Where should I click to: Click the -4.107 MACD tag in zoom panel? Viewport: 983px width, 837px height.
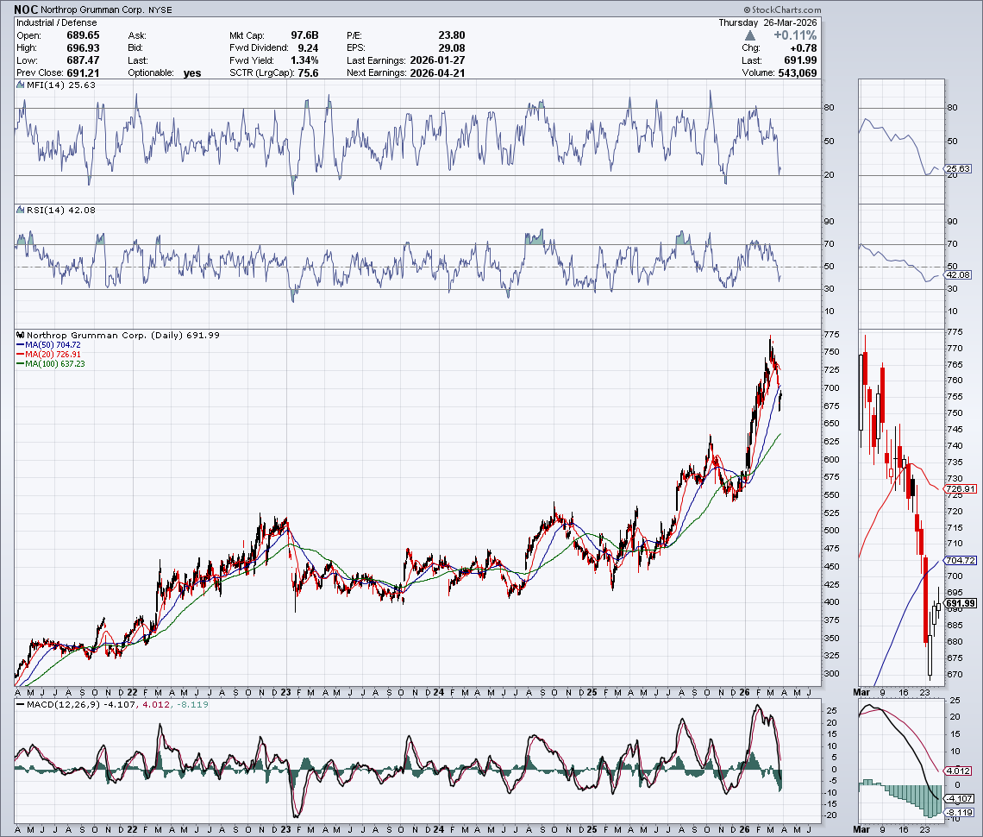point(960,799)
